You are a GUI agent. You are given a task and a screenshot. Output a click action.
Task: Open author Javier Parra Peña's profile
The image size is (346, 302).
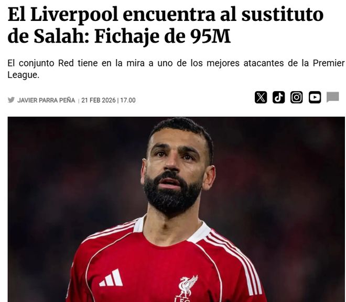(46, 100)
